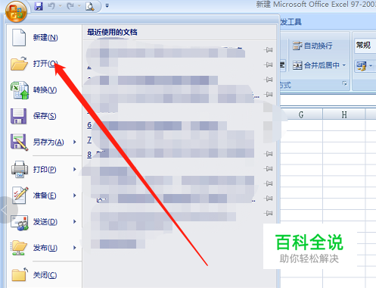Click the alignment icon left of 合并后居中
The width and height of the screenshot is (376, 288).
[x=282, y=65]
